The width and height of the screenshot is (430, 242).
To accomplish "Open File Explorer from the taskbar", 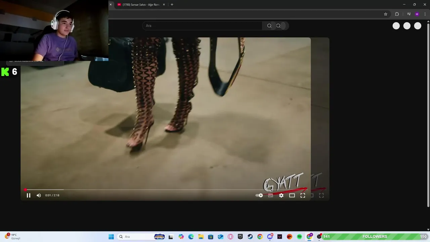I will click(x=201, y=237).
